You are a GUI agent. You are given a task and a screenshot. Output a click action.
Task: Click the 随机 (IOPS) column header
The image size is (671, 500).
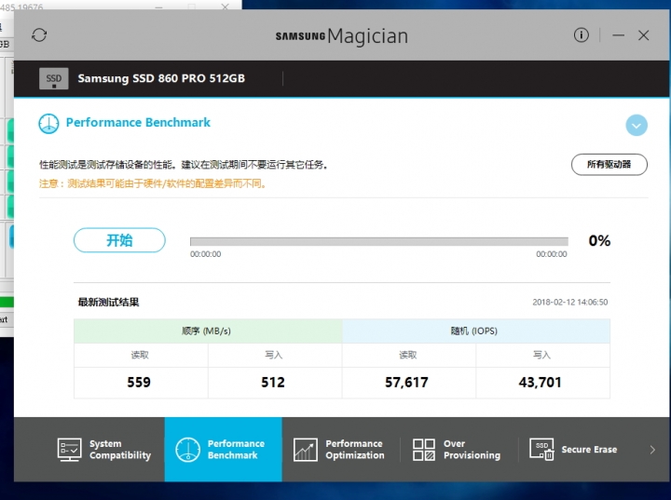point(476,331)
